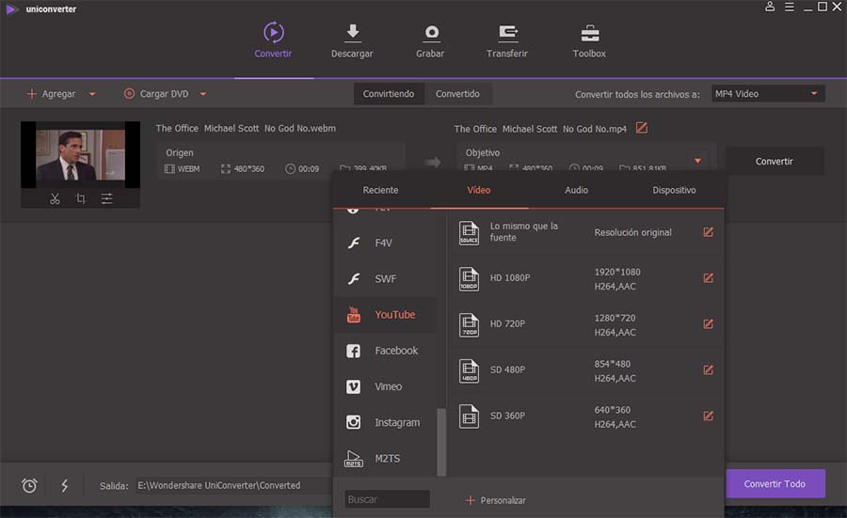Collapse the Objetivo format dropdown arrow

pos(698,161)
